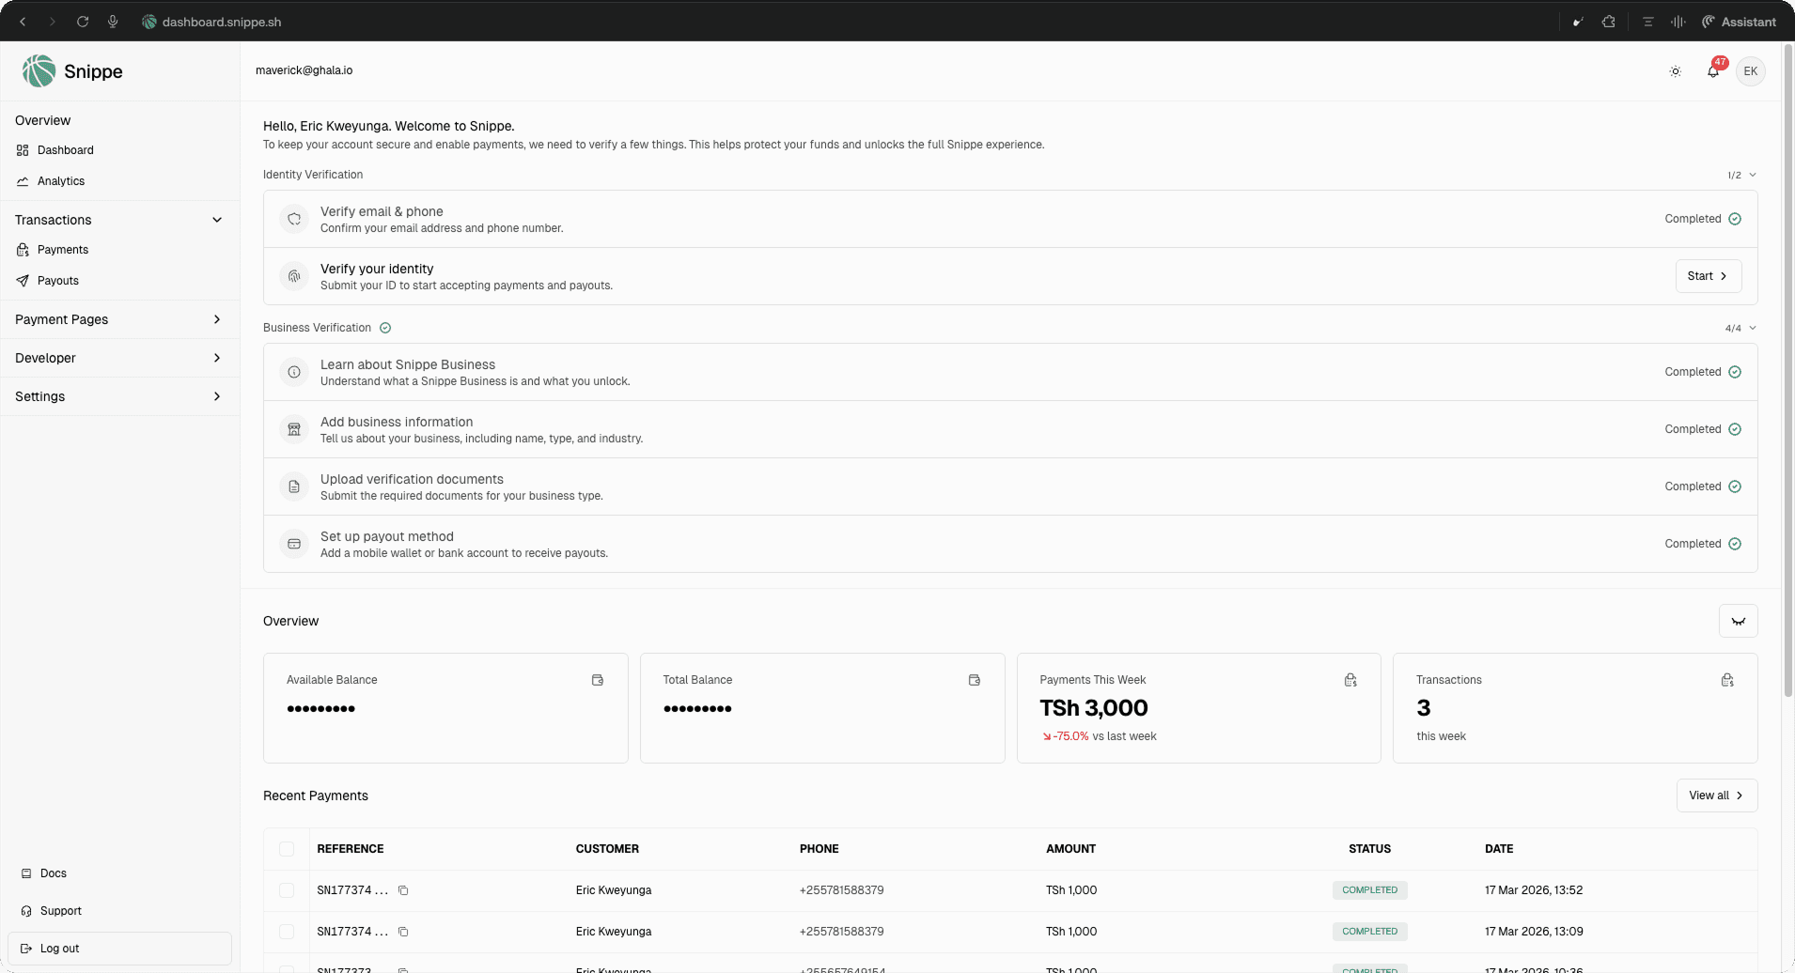
Task: Hide balances with the Overview eye toggle
Action: pos(1738,621)
